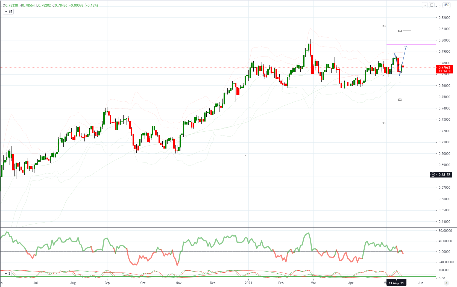
Task: Select the upper long R3 pivot label
Action: (x=383, y=26)
